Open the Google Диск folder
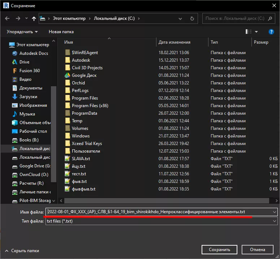The height and width of the screenshot is (259, 280). pyautogui.click(x=84, y=75)
